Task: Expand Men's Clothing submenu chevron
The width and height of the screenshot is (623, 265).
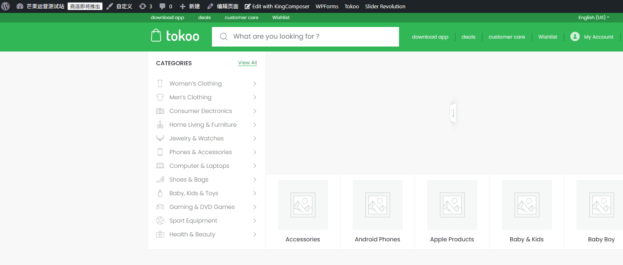Action: [x=255, y=97]
